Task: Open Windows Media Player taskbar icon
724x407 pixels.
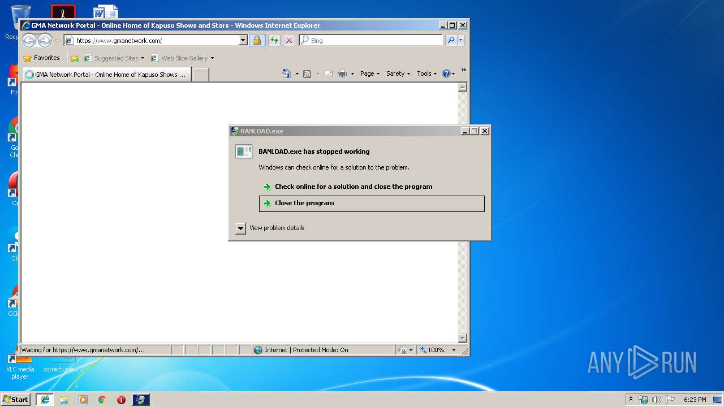Action: [83, 399]
